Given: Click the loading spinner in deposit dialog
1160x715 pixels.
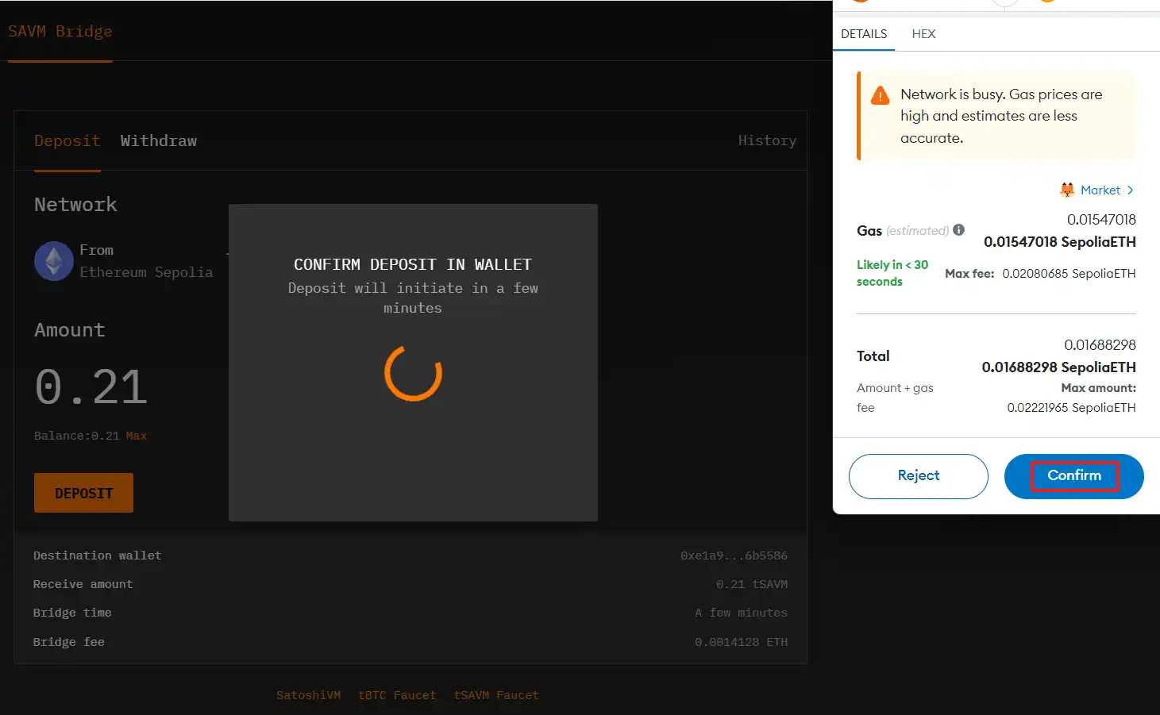Looking at the screenshot, I should (413, 373).
